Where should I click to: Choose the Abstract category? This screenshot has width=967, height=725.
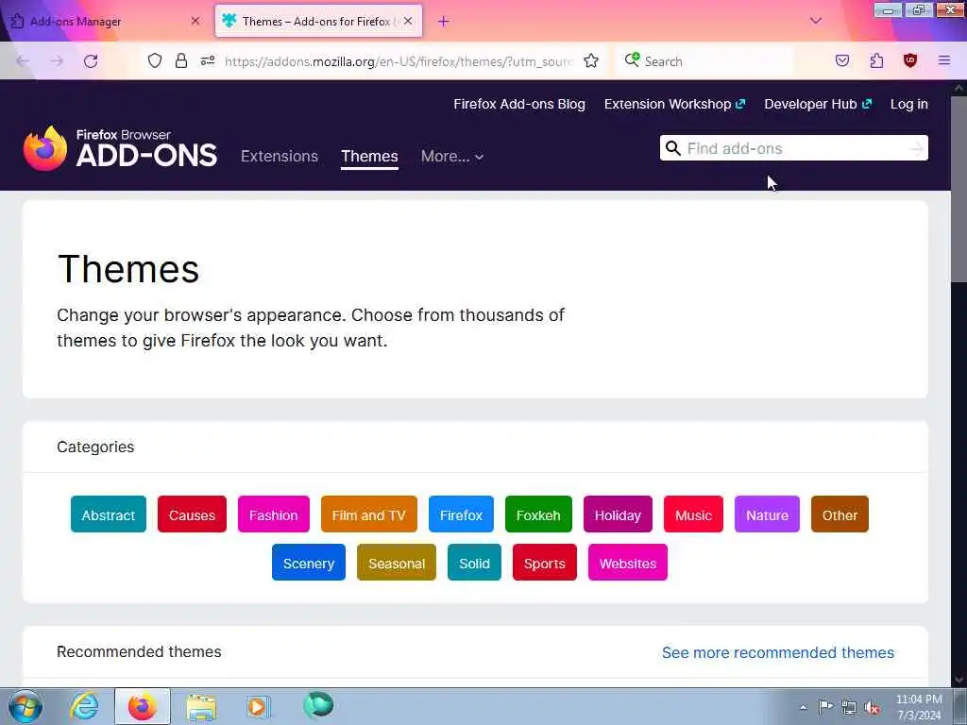coord(109,514)
